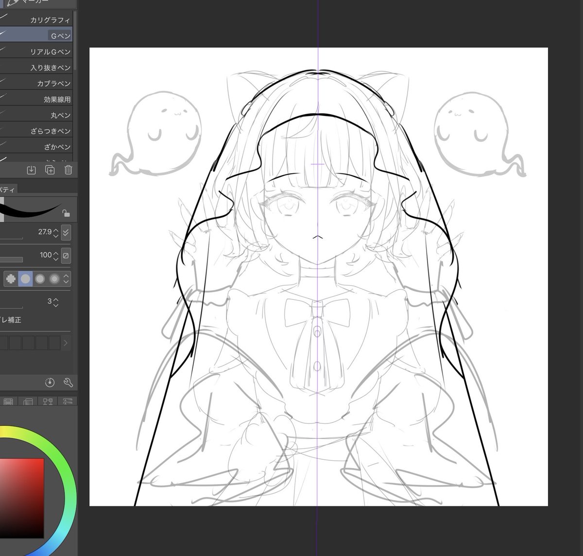Select the strong anti-aliasing option
The width and height of the screenshot is (583, 556).
click(x=54, y=278)
